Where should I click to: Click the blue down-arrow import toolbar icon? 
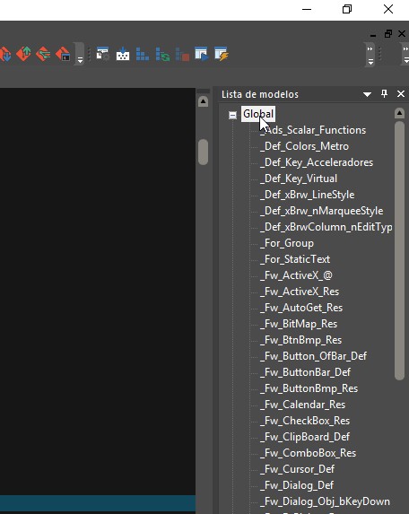123,54
